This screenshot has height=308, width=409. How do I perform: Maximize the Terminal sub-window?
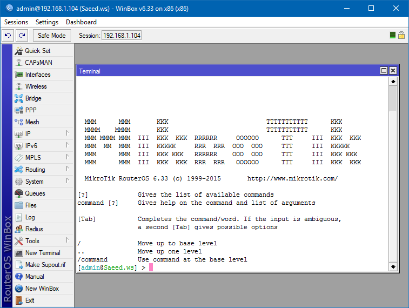coord(384,71)
